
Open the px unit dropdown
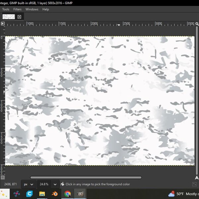[x=29, y=184]
